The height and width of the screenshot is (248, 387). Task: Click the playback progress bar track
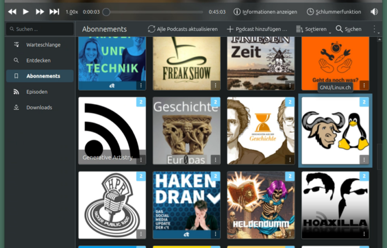pos(153,12)
